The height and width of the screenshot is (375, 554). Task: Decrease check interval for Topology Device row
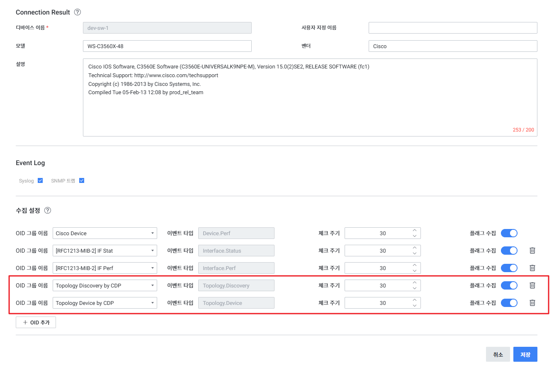[414, 306]
